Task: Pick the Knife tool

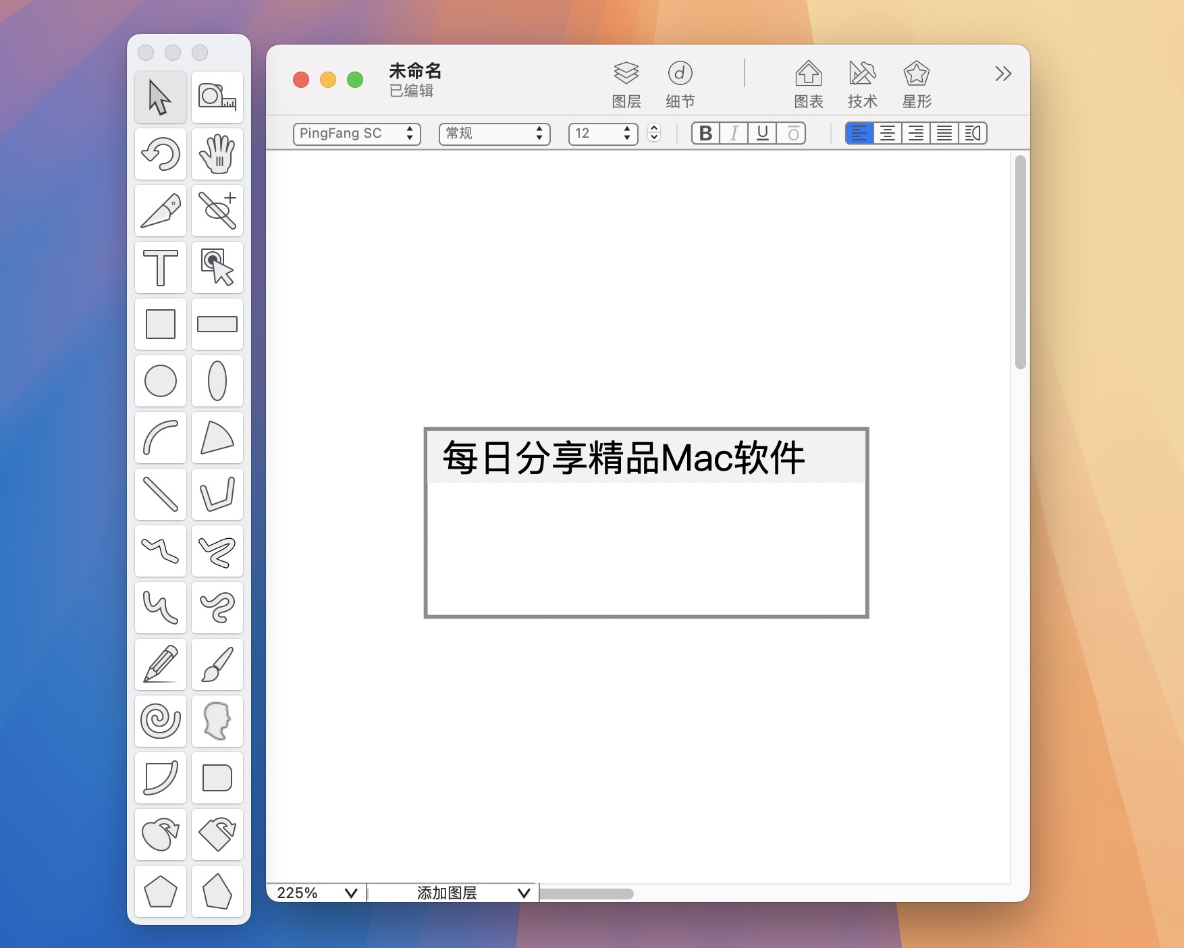Action: (x=161, y=211)
